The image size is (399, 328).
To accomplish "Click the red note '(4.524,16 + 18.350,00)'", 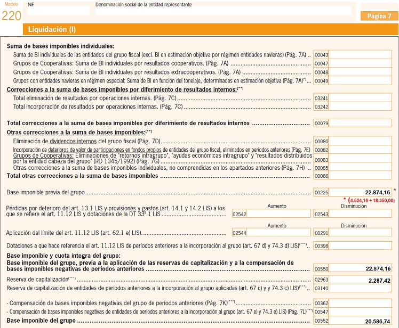I will (371, 200).
